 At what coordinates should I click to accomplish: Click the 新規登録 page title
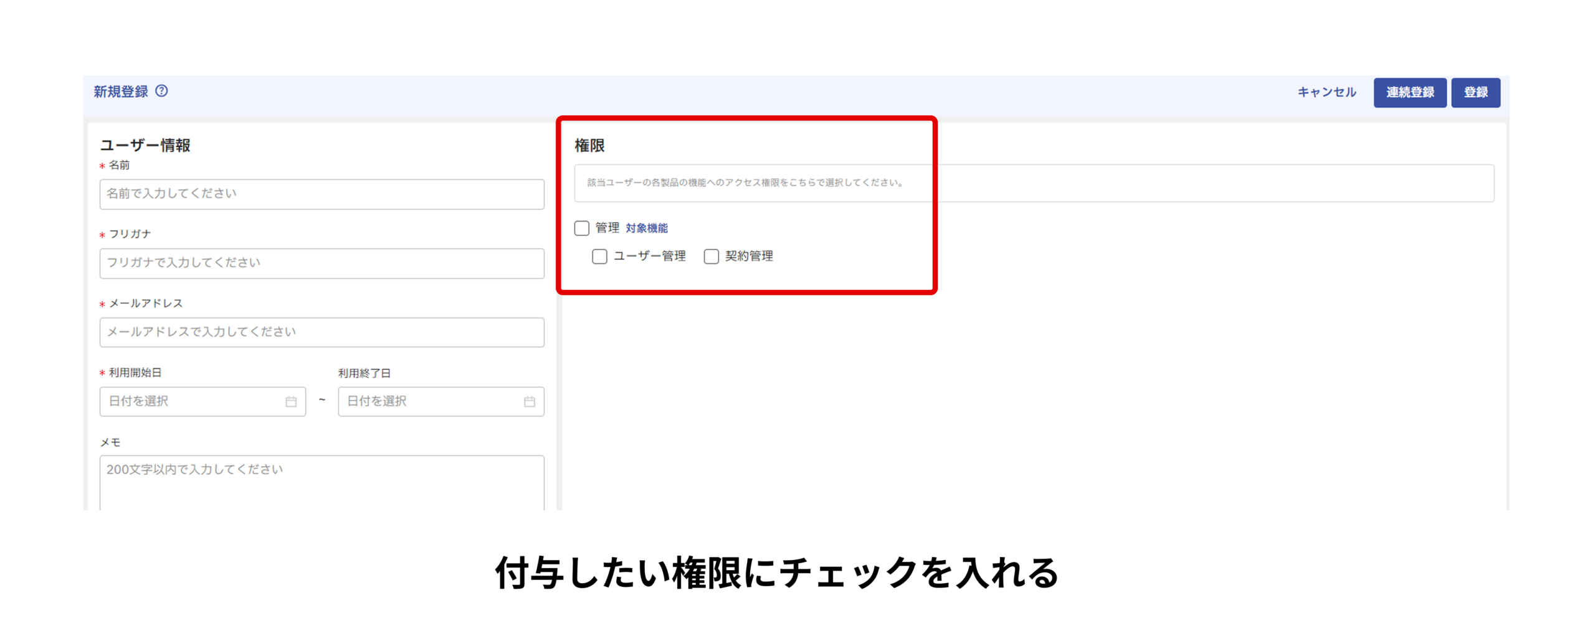121,91
